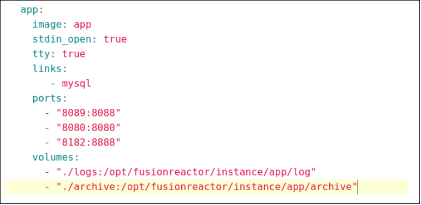This screenshot has width=421, height=205.
Task: Click 'true' value after stdin_open
Action: 115,39
